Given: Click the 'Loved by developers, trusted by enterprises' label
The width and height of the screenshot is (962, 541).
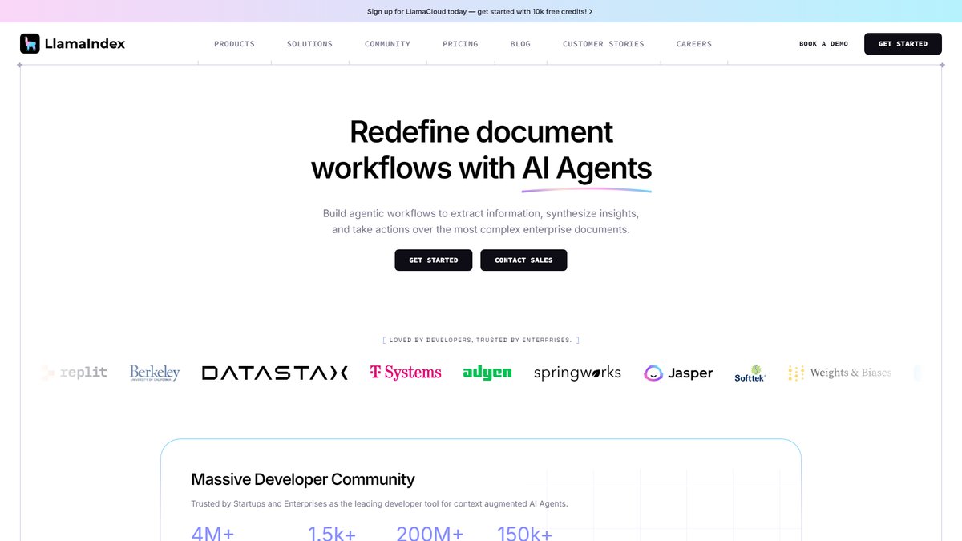Looking at the screenshot, I should [480, 340].
